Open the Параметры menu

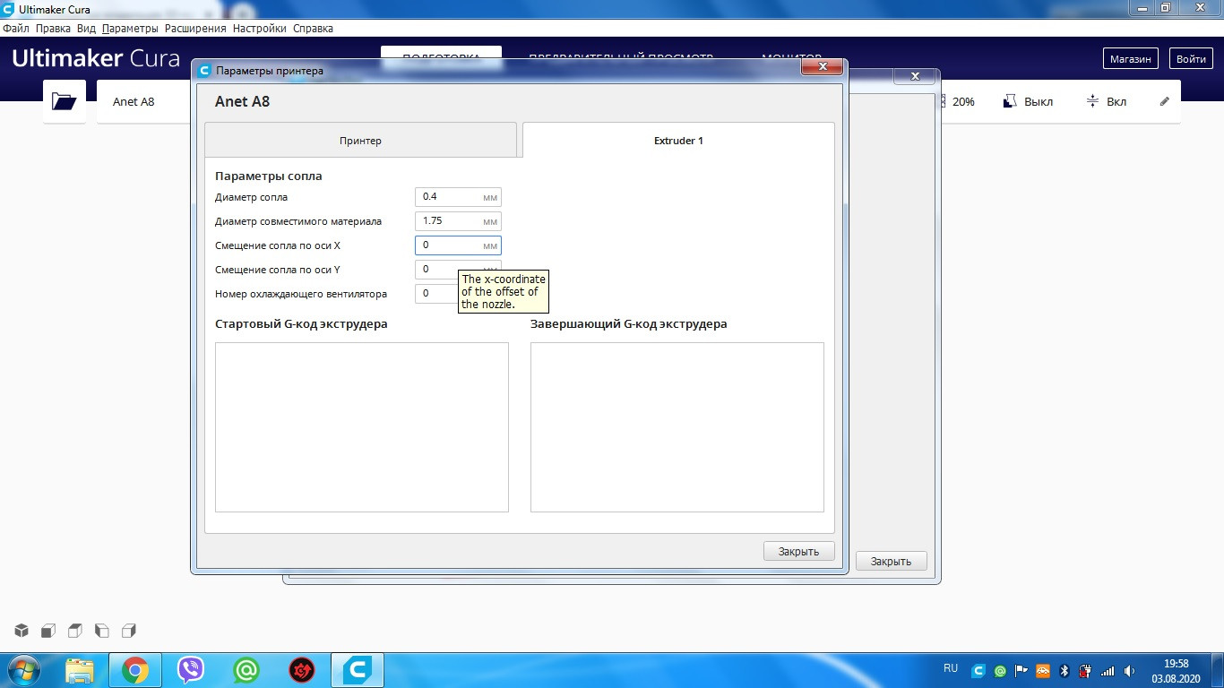[130, 28]
